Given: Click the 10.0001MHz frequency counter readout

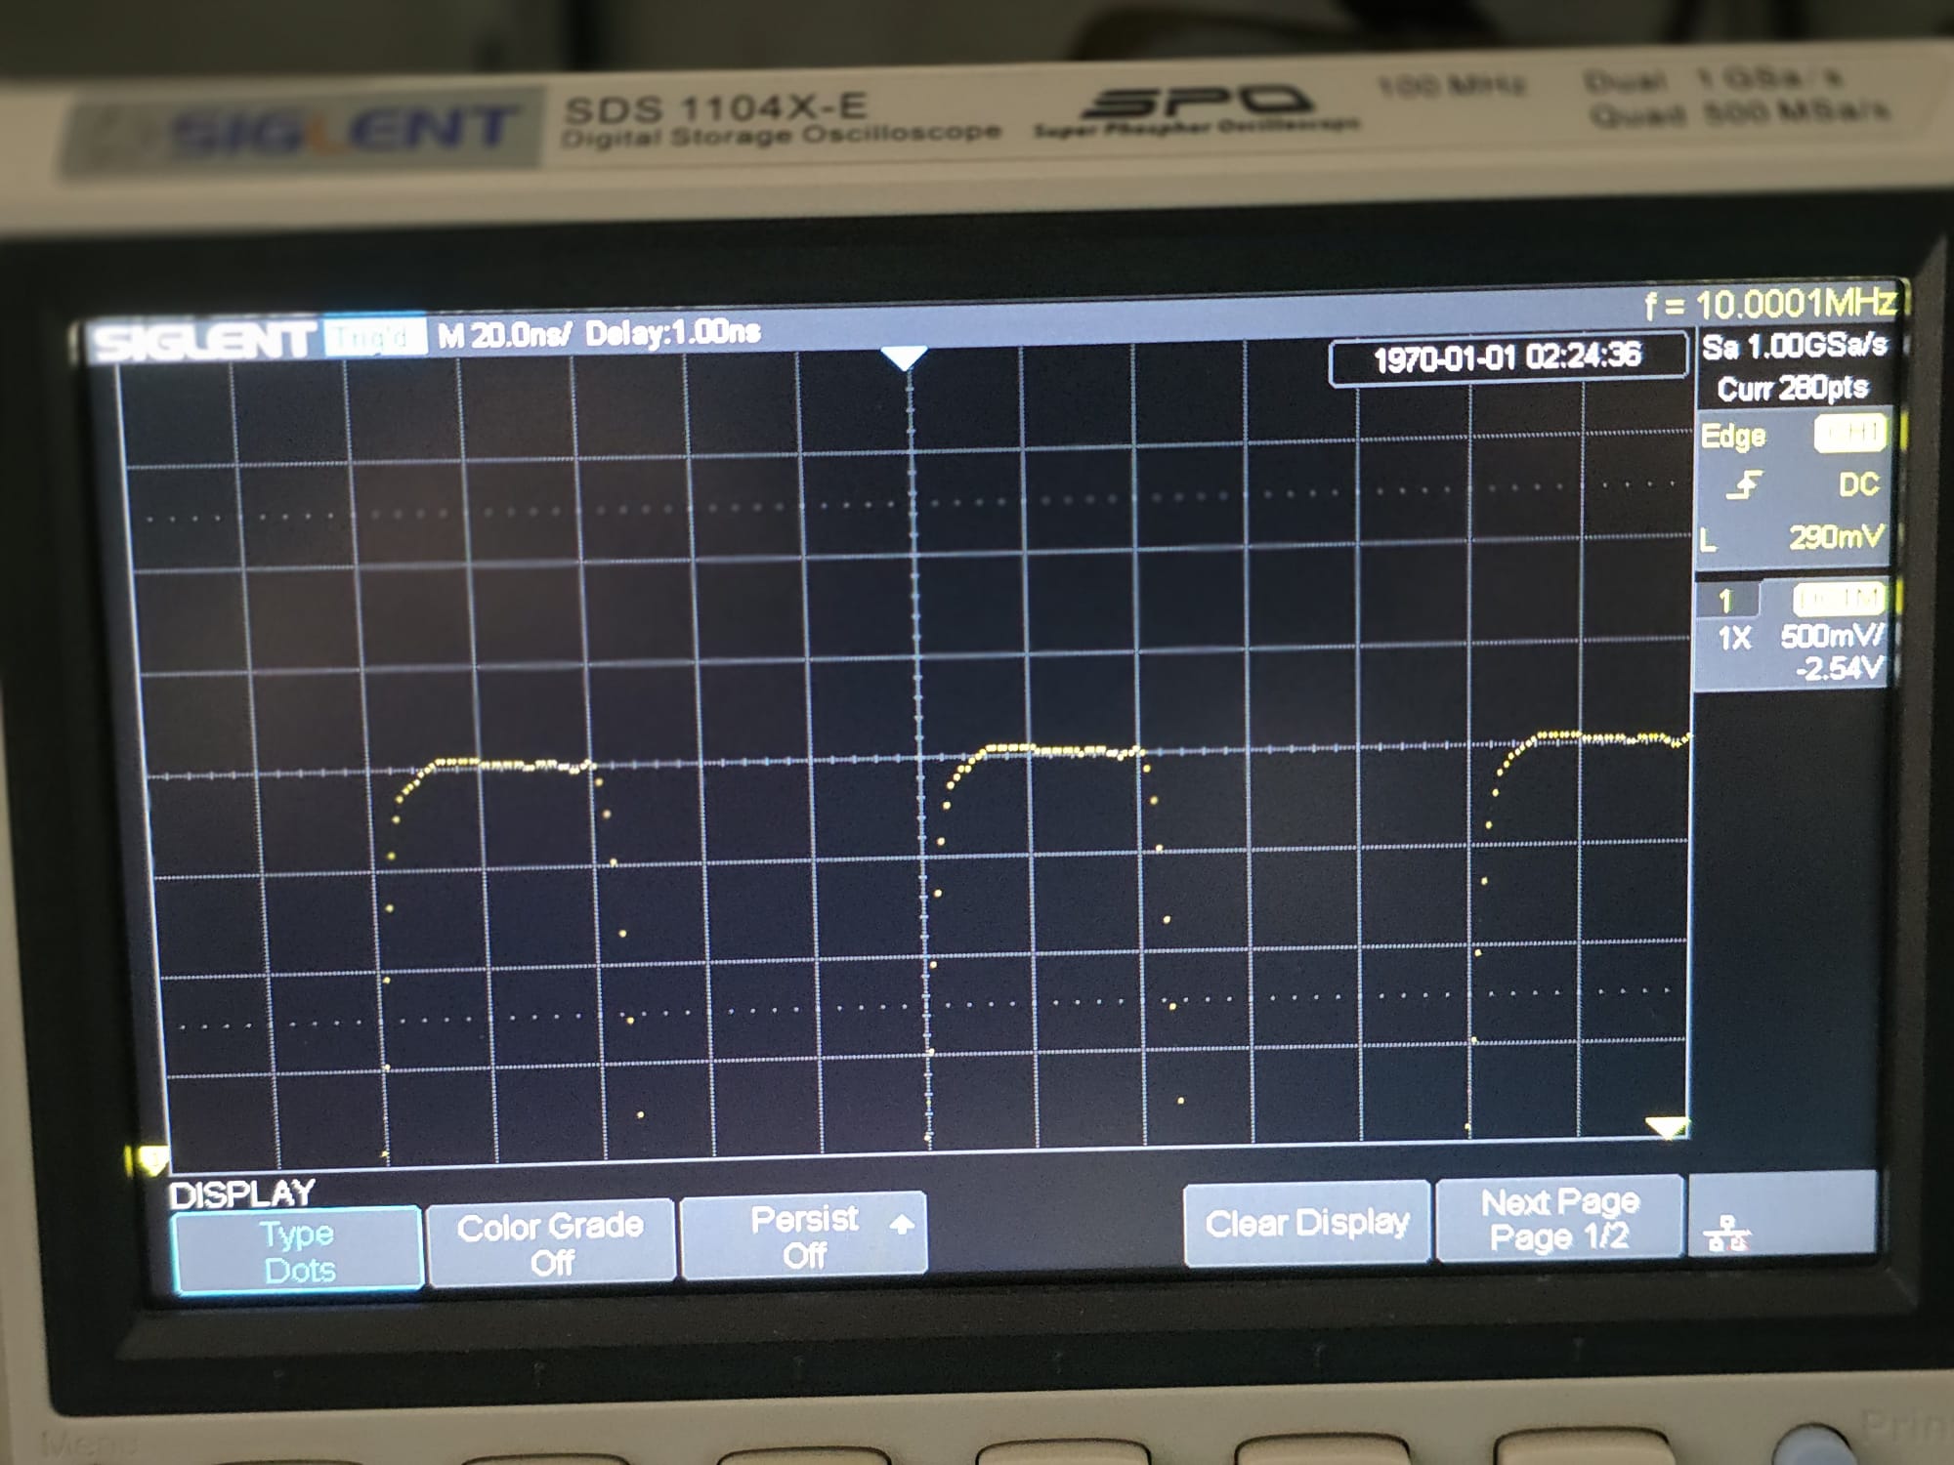Looking at the screenshot, I should [x=1773, y=306].
